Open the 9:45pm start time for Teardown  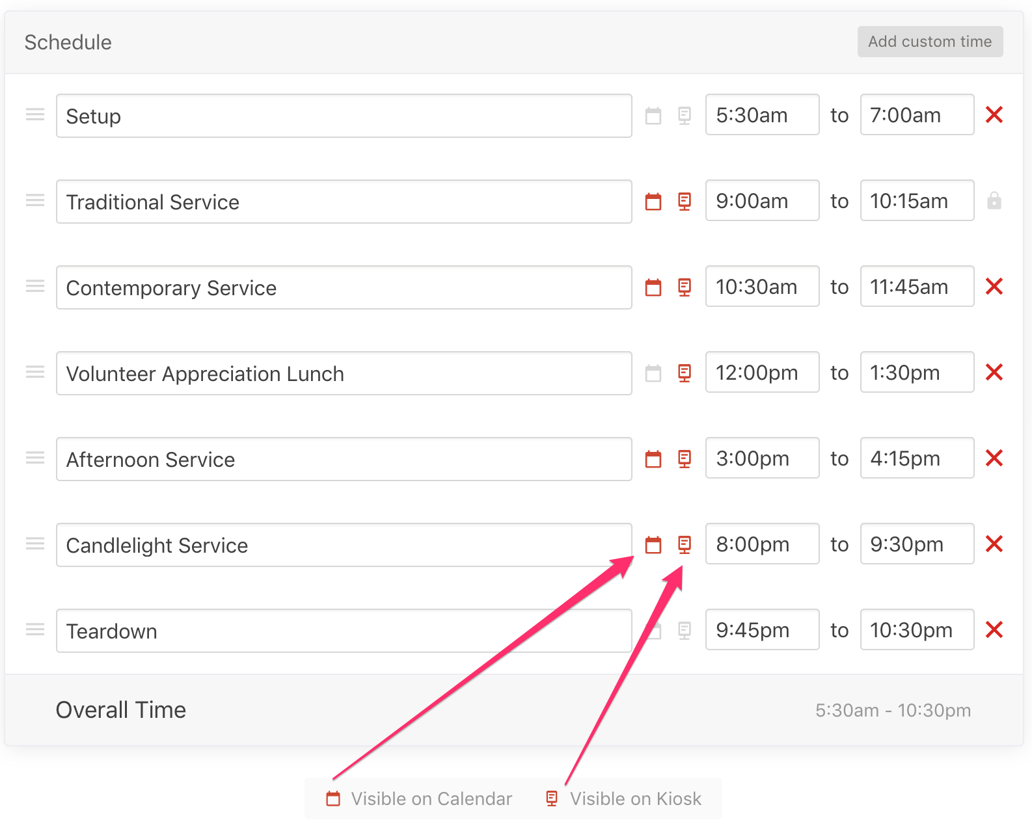pos(763,629)
